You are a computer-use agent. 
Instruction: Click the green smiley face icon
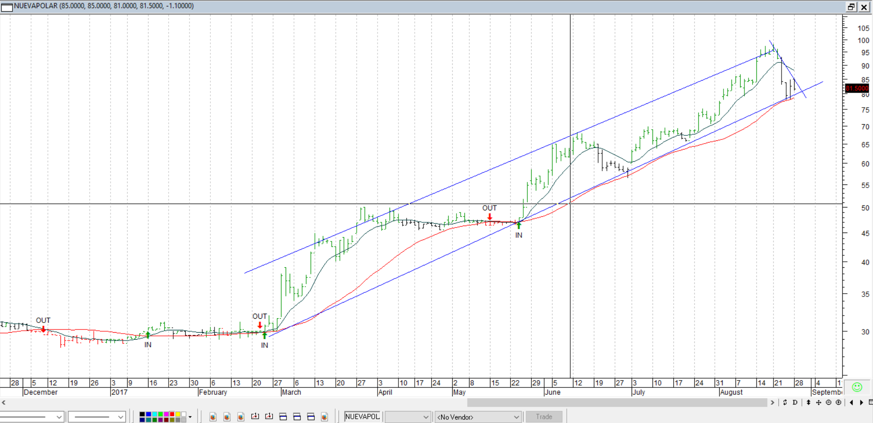(857, 387)
